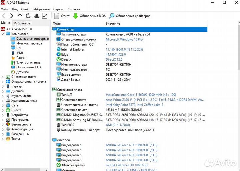Open the graph chart toolbar icon

click(45, 16)
